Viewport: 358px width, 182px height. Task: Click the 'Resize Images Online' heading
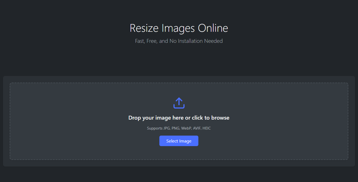tap(179, 28)
